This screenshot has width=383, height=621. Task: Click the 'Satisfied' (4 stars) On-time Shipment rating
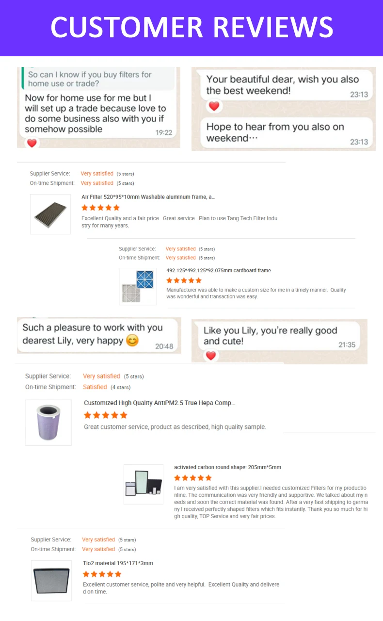click(95, 387)
